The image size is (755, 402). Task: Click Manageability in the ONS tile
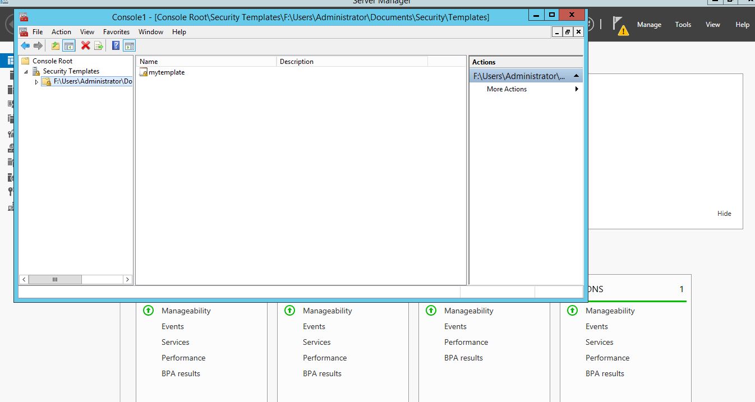click(x=610, y=311)
